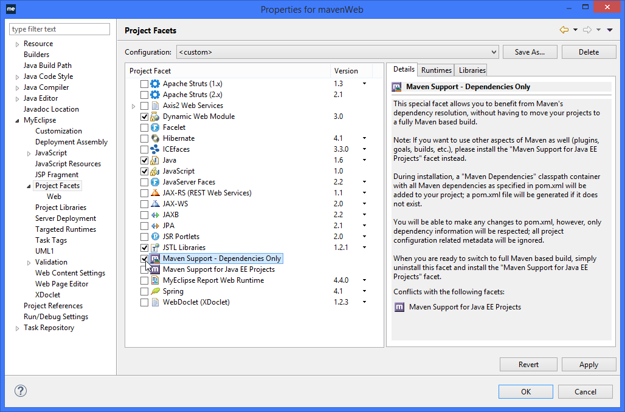The image size is (625, 412).
Task: Click the Spring leaf icon
Action: tap(154, 291)
